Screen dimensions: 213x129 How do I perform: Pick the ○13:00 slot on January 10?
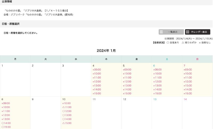click(67, 115)
